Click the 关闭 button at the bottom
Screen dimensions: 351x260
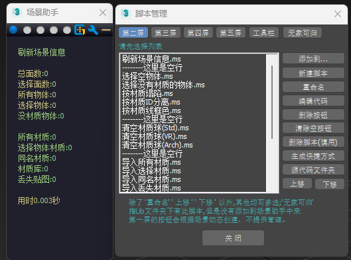click(233, 238)
